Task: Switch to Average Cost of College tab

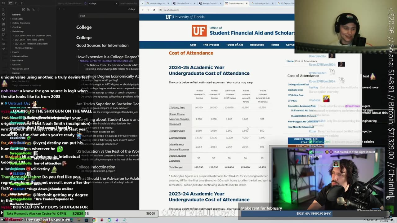Action: click(210, 3)
